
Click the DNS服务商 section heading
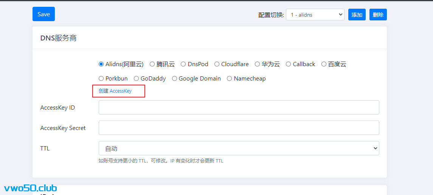tap(58, 38)
